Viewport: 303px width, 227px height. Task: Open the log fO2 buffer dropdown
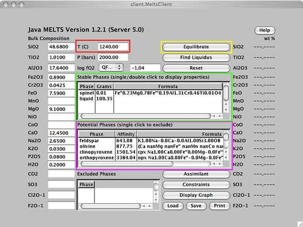coord(111,67)
